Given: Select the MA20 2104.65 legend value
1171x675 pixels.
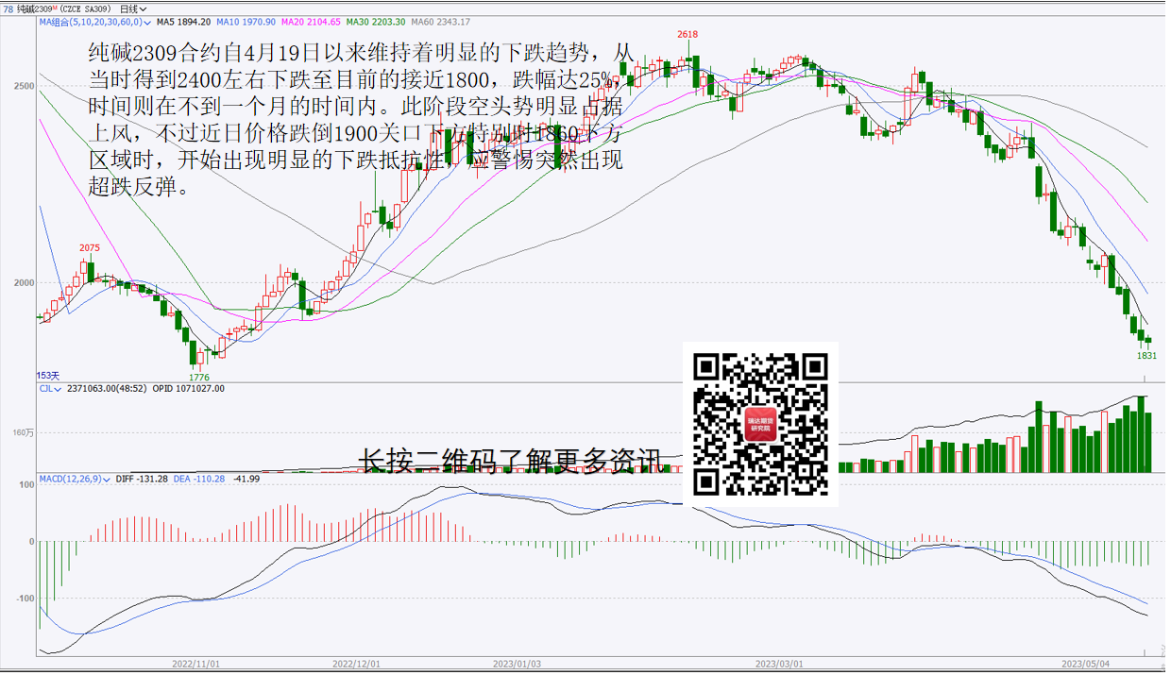Looking at the screenshot, I should pos(311,22).
